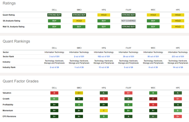Click SMCI Profitability grade B
The height and width of the screenshot is (122, 189).
[x=79, y=105]
